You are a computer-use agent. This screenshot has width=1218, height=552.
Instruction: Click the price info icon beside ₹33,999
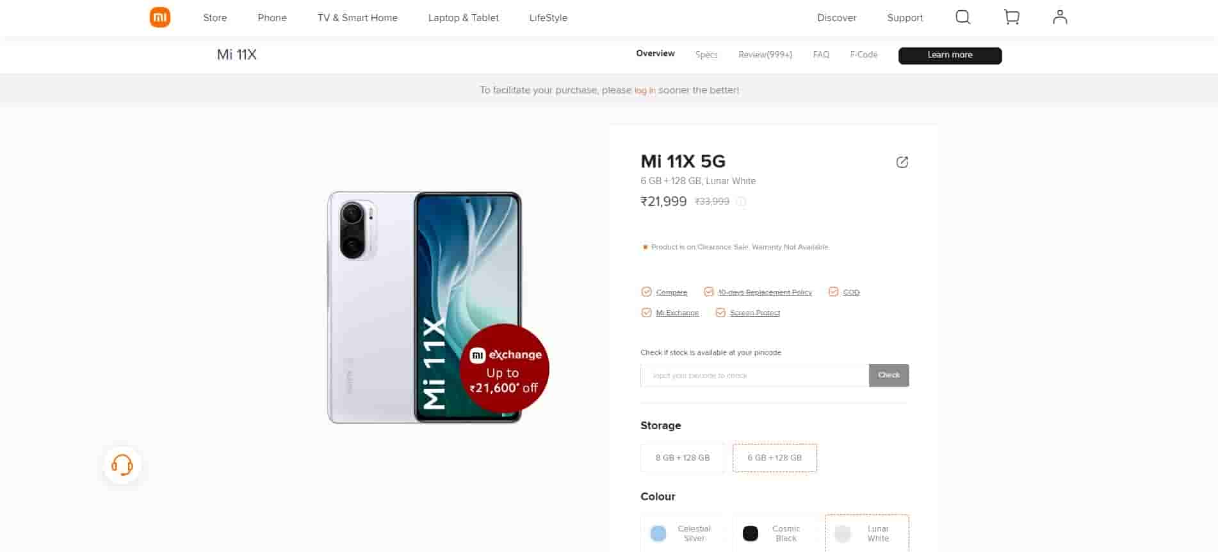(741, 201)
